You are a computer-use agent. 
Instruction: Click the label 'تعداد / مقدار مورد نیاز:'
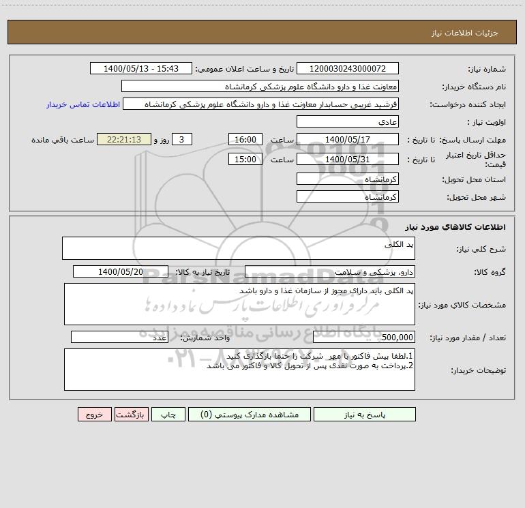click(x=468, y=338)
